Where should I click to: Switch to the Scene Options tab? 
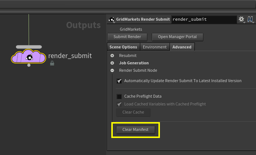[124, 47]
